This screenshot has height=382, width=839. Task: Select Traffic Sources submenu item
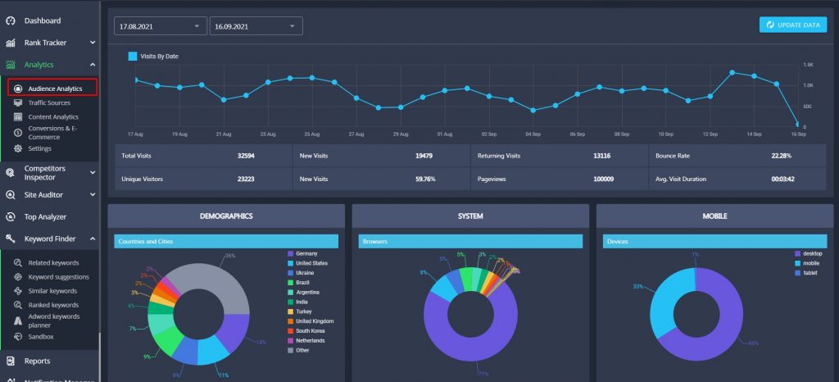click(49, 102)
